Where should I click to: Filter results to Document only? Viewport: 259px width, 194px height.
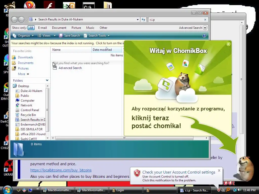[59, 28]
